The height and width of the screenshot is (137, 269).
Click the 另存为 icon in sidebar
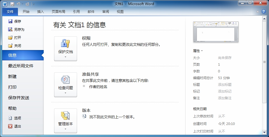10,29
